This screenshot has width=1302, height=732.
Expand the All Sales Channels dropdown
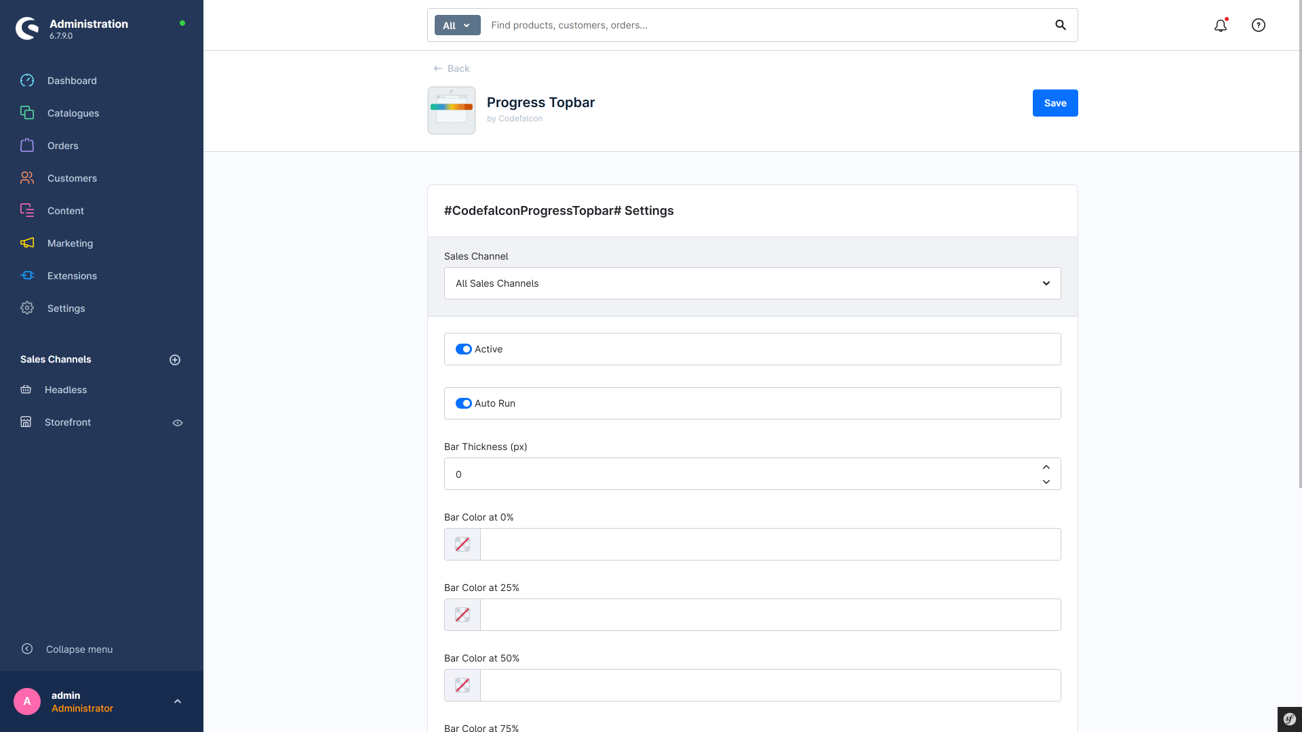(753, 283)
